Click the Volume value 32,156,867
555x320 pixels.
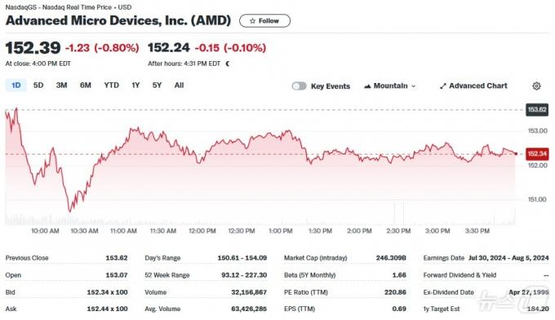(x=249, y=292)
